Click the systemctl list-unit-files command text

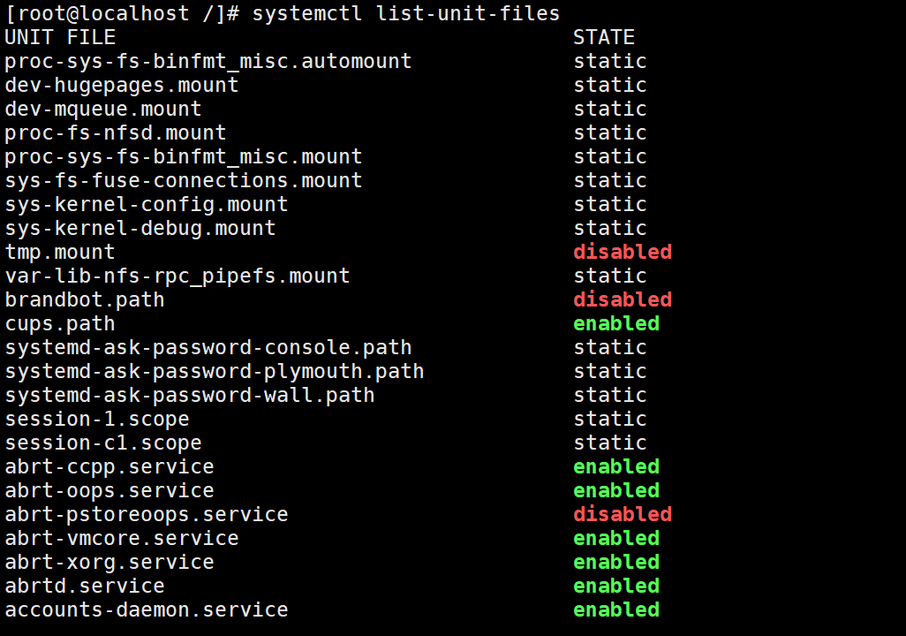[x=405, y=13]
